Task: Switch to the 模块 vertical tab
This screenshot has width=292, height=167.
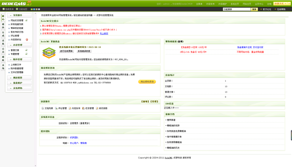Action: (x=3, y=26)
